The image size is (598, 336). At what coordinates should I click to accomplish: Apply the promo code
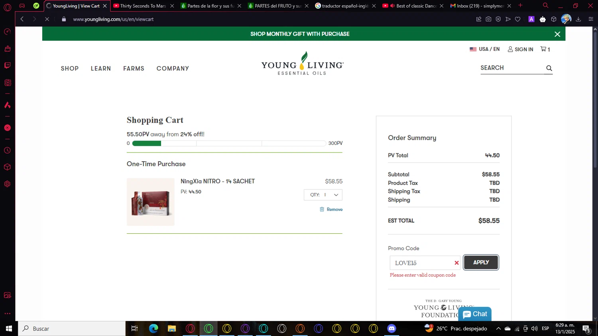481,262
